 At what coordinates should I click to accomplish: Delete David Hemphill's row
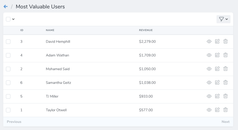point(226,41)
